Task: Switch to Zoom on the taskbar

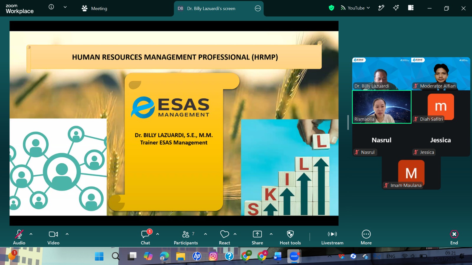Action: coord(294,256)
